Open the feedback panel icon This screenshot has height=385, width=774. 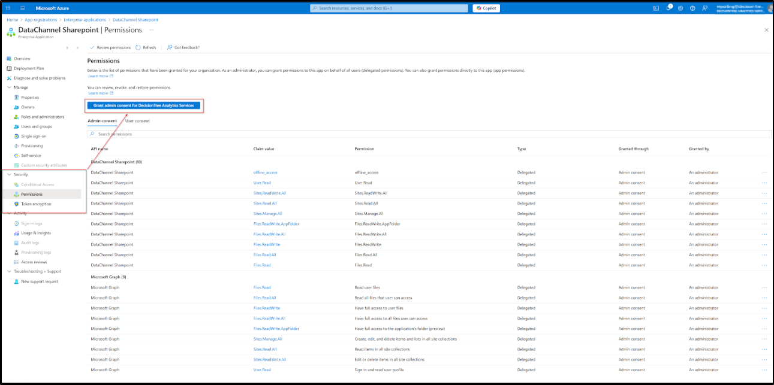click(x=705, y=8)
